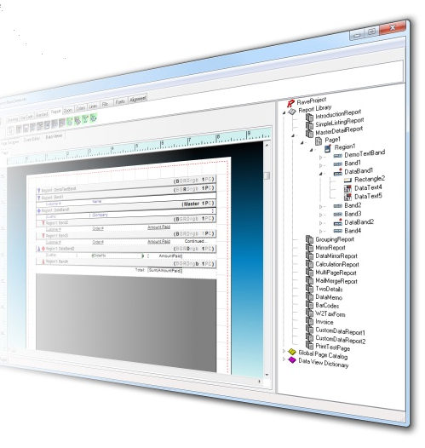Click the Page1 page icon

(x=319, y=141)
